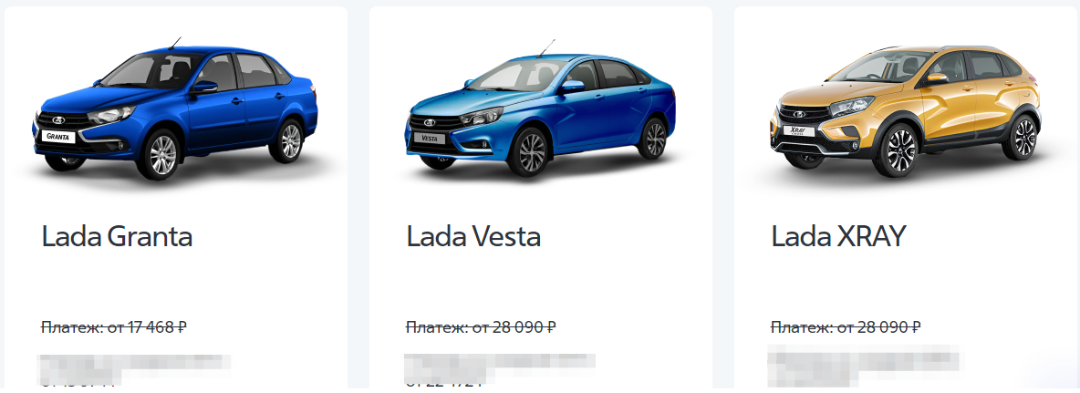Click the front wheel of the Granta
Viewport: 1080px width, 393px height.
pyautogui.click(x=161, y=154)
